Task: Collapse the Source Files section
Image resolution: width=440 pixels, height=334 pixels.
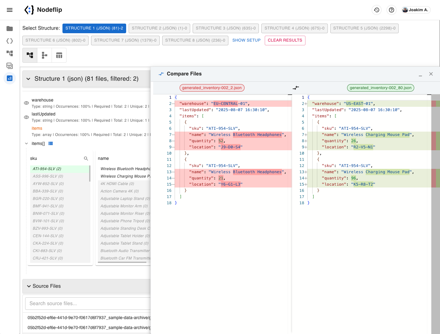Action: click(29, 286)
